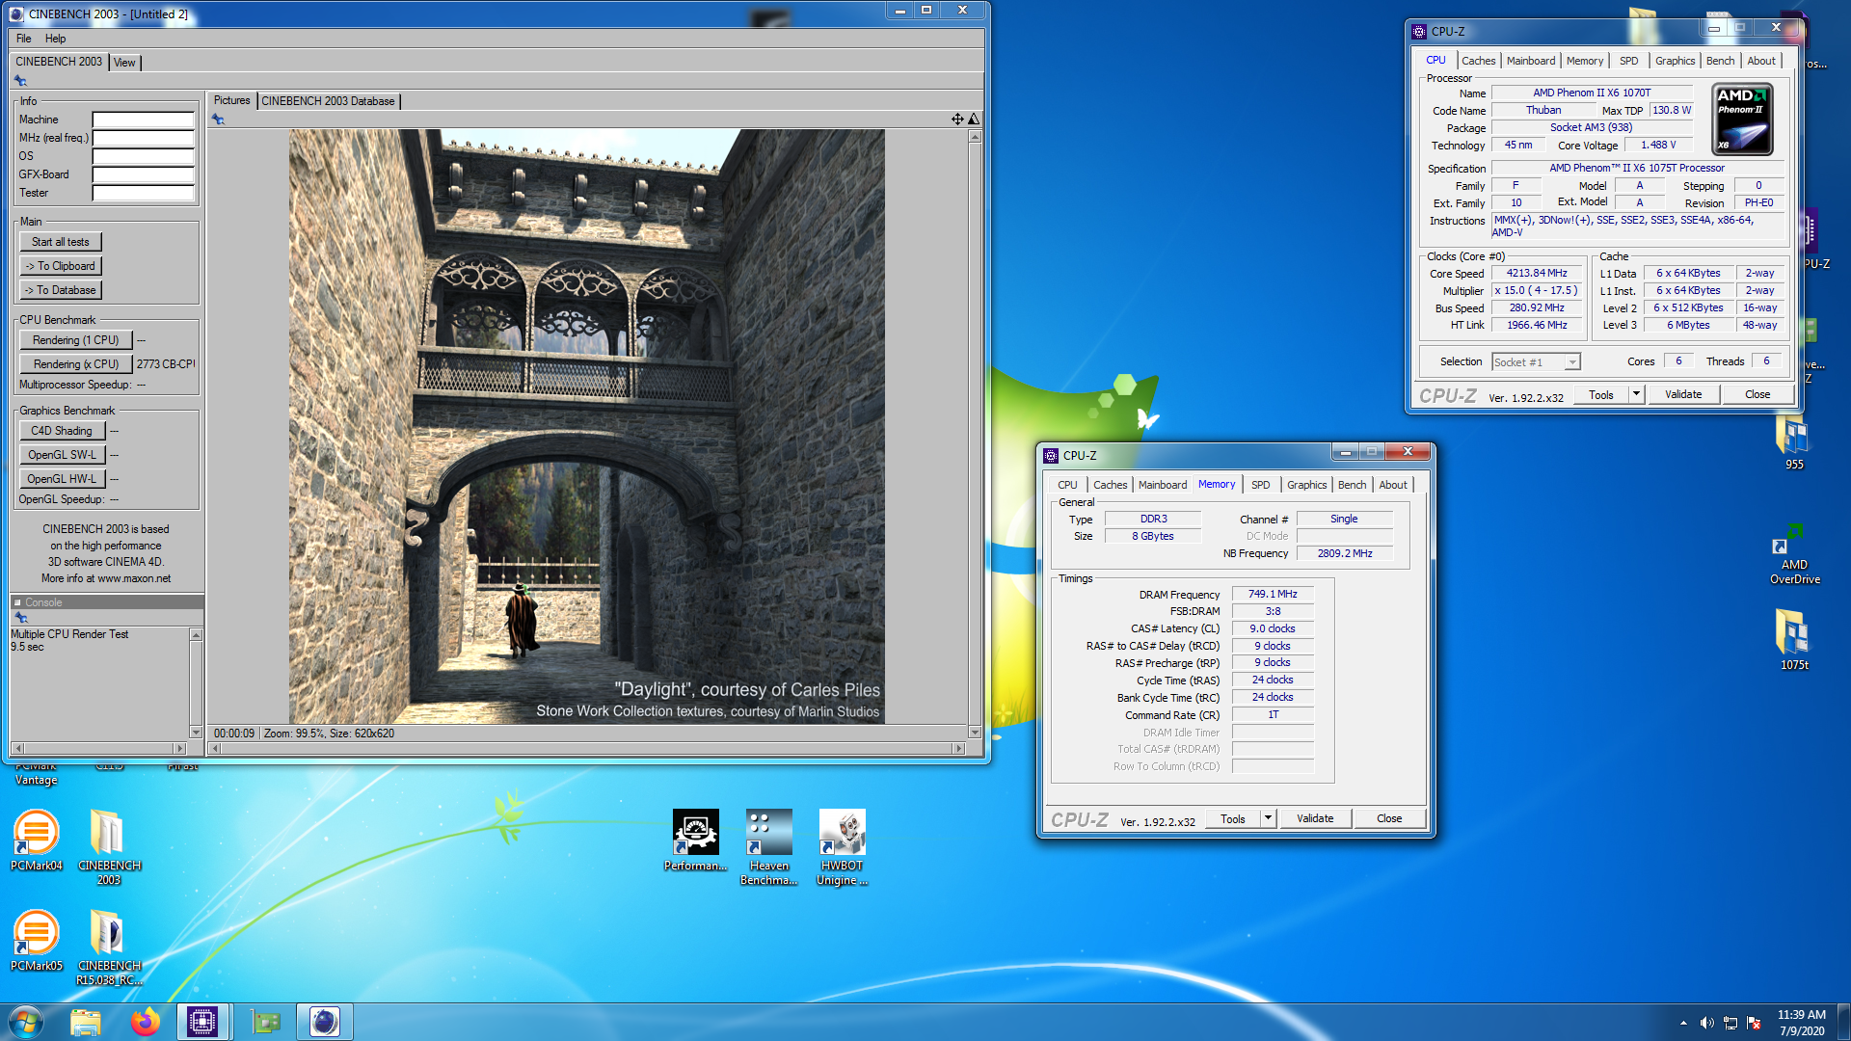
Task: Click the picture pane scroll-right arrow
Action: 958,749
